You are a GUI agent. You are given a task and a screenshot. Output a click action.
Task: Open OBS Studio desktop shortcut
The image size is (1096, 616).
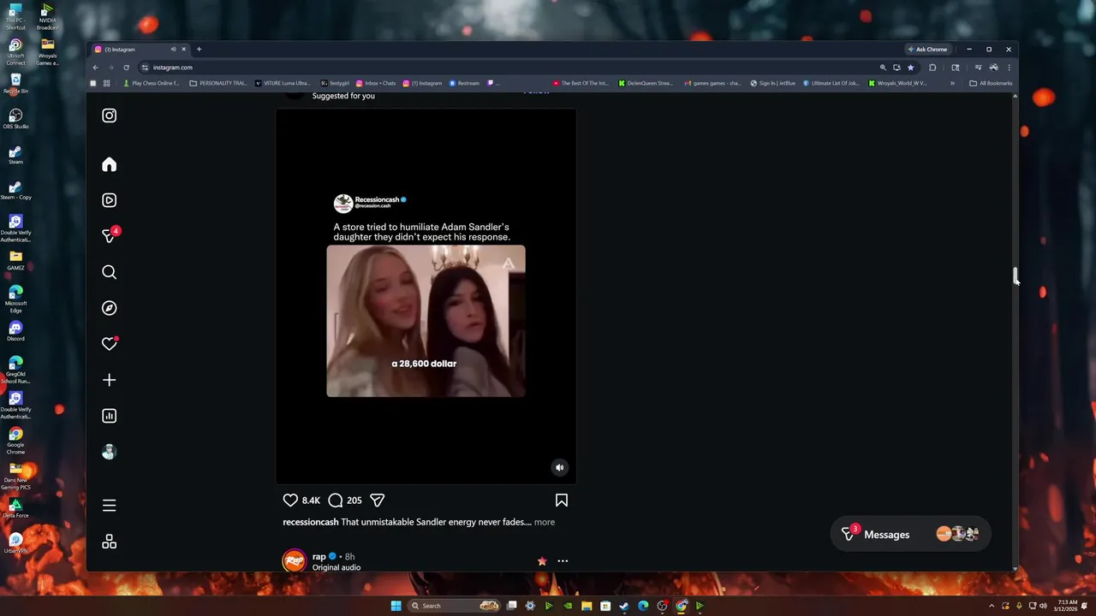tap(15, 119)
